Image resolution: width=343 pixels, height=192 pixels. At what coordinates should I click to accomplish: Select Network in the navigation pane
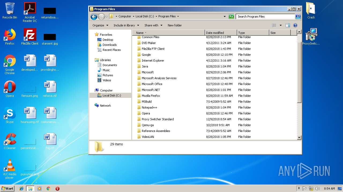[x=105, y=106]
